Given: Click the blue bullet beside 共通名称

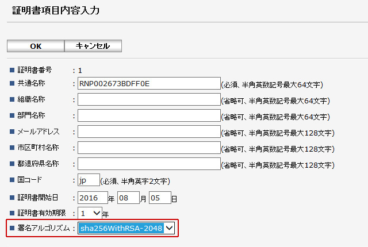Looking at the screenshot, I should [x=12, y=84].
